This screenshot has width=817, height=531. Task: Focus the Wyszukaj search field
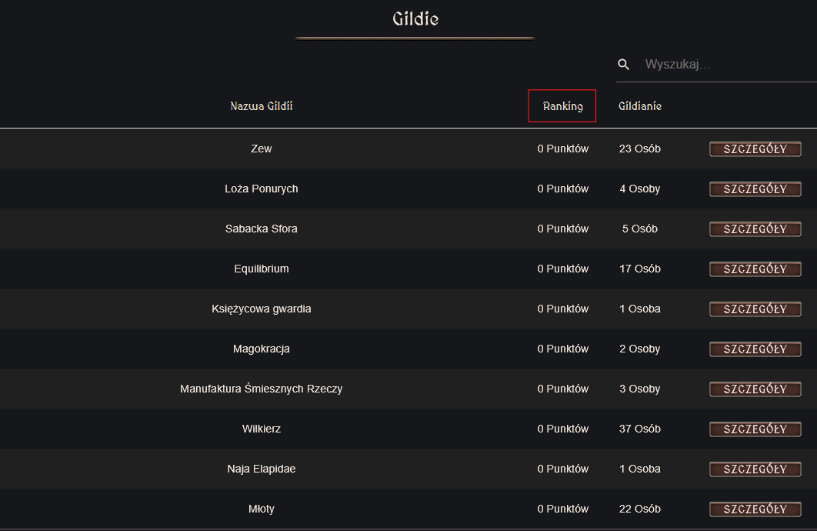(x=727, y=65)
